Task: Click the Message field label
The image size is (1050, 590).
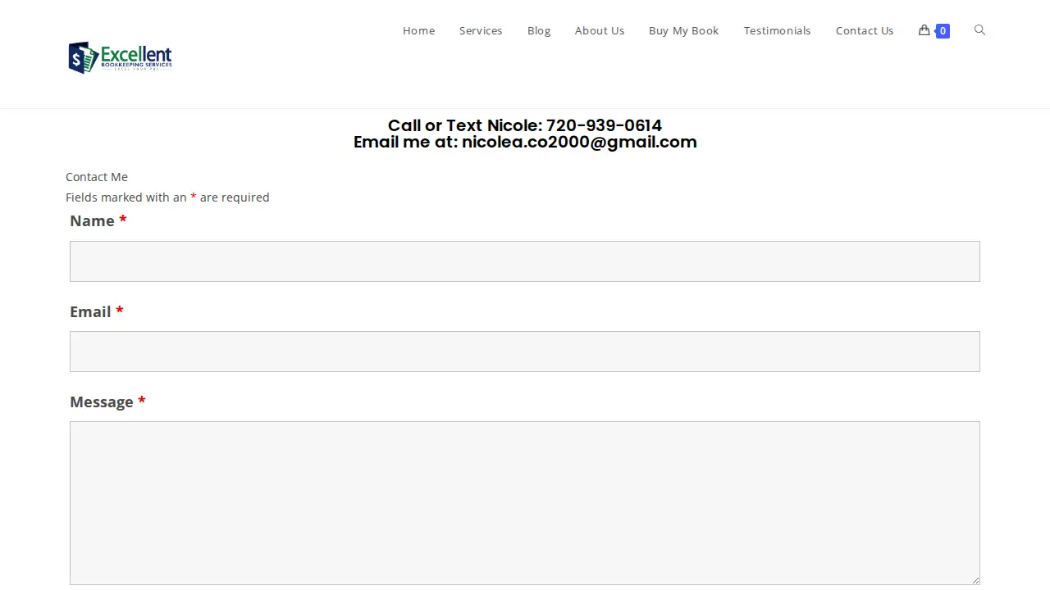Action: pos(107,402)
